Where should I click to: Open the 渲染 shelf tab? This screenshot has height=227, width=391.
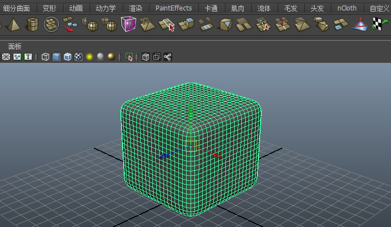(x=135, y=8)
